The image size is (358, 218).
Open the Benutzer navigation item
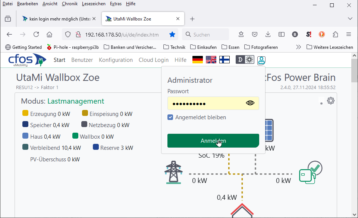[x=82, y=60]
